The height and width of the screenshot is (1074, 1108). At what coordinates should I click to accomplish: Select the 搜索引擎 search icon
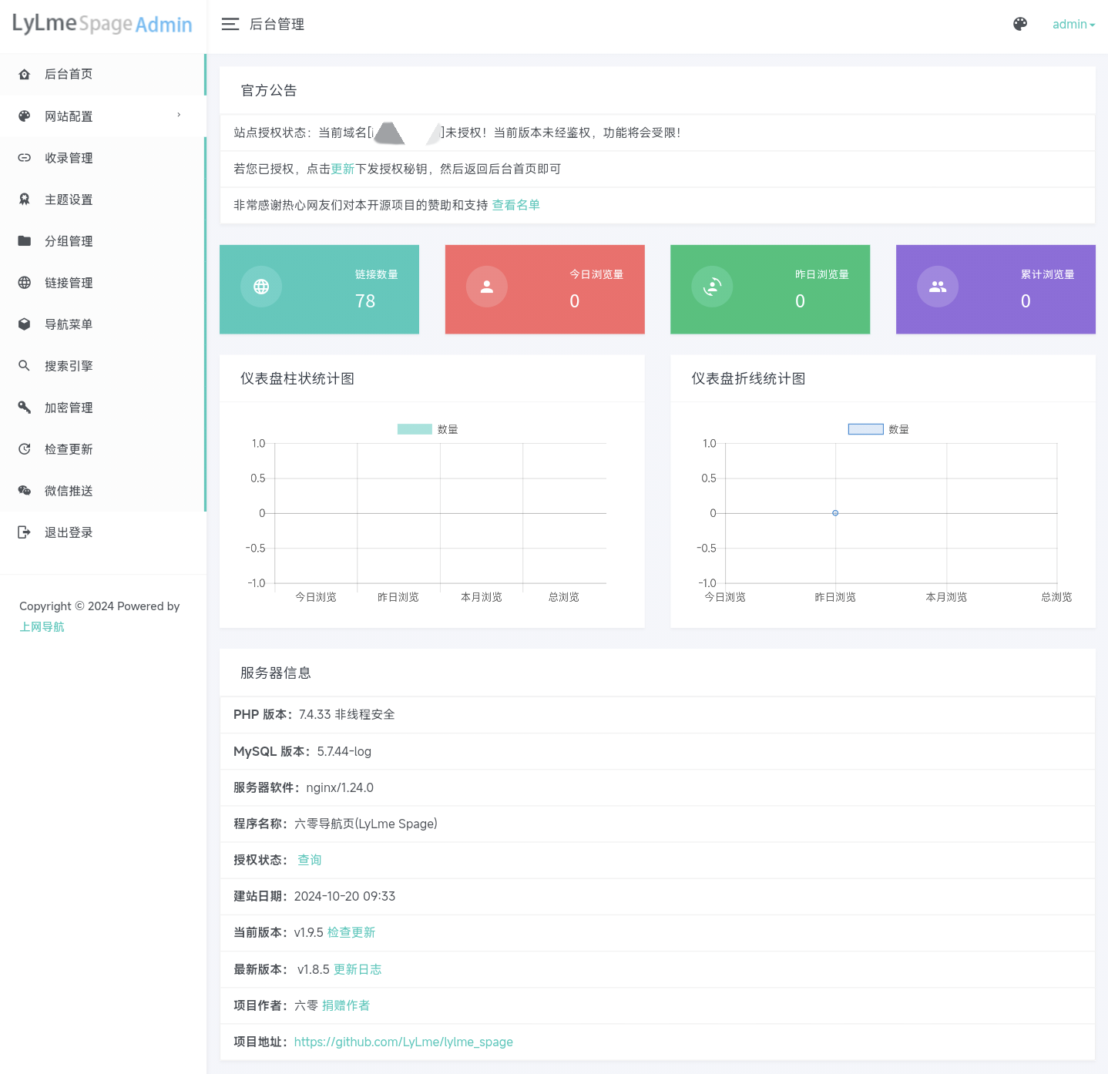24,365
